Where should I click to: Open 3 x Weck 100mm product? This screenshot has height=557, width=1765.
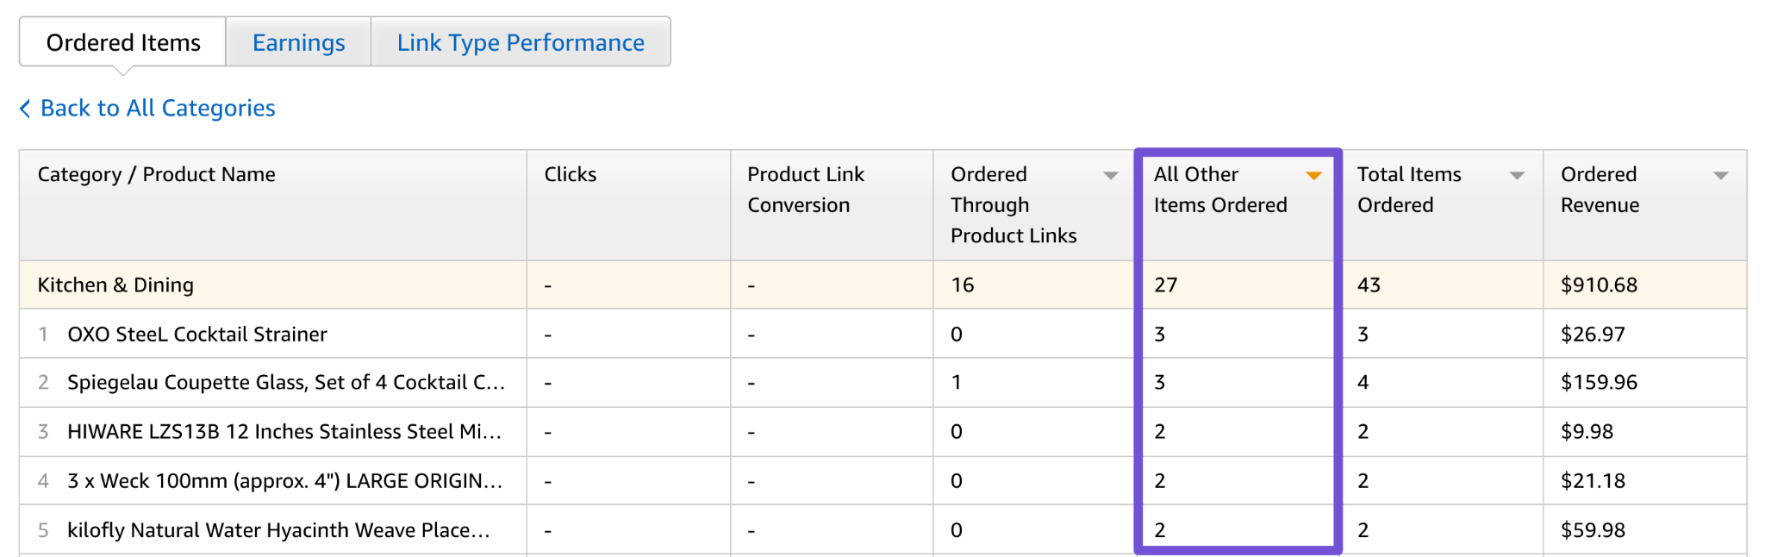[x=284, y=480]
